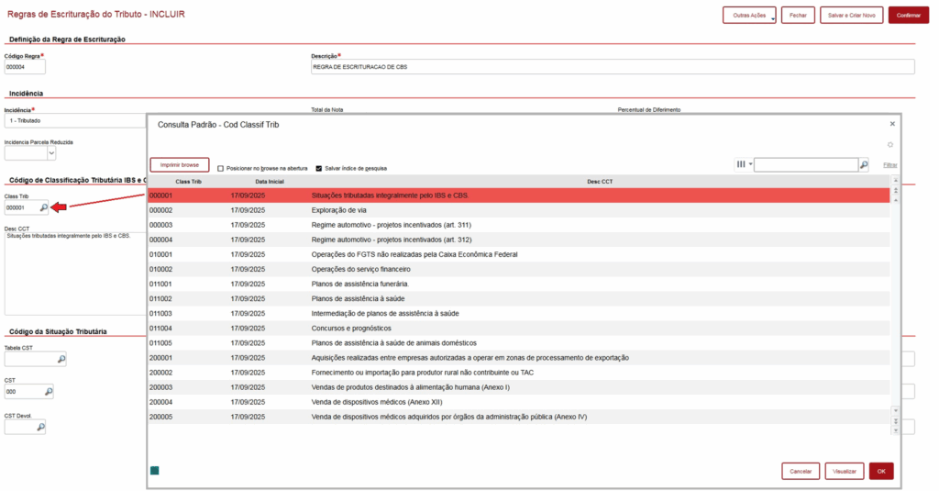Image resolution: width=939 pixels, height=491 pixels.
Task: Open the Class Trib lookup magnifier
Action: pyautogui.click(x=44, y=207)
